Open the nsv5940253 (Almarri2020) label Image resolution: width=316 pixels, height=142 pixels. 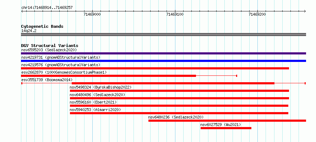95,110
